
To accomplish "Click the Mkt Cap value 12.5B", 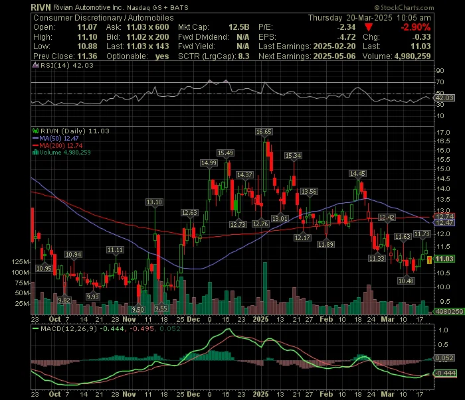I will 238,27.
